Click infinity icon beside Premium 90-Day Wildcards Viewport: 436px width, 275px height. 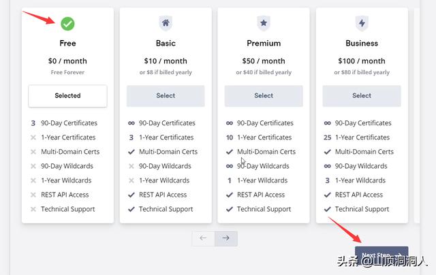(230, 166)
